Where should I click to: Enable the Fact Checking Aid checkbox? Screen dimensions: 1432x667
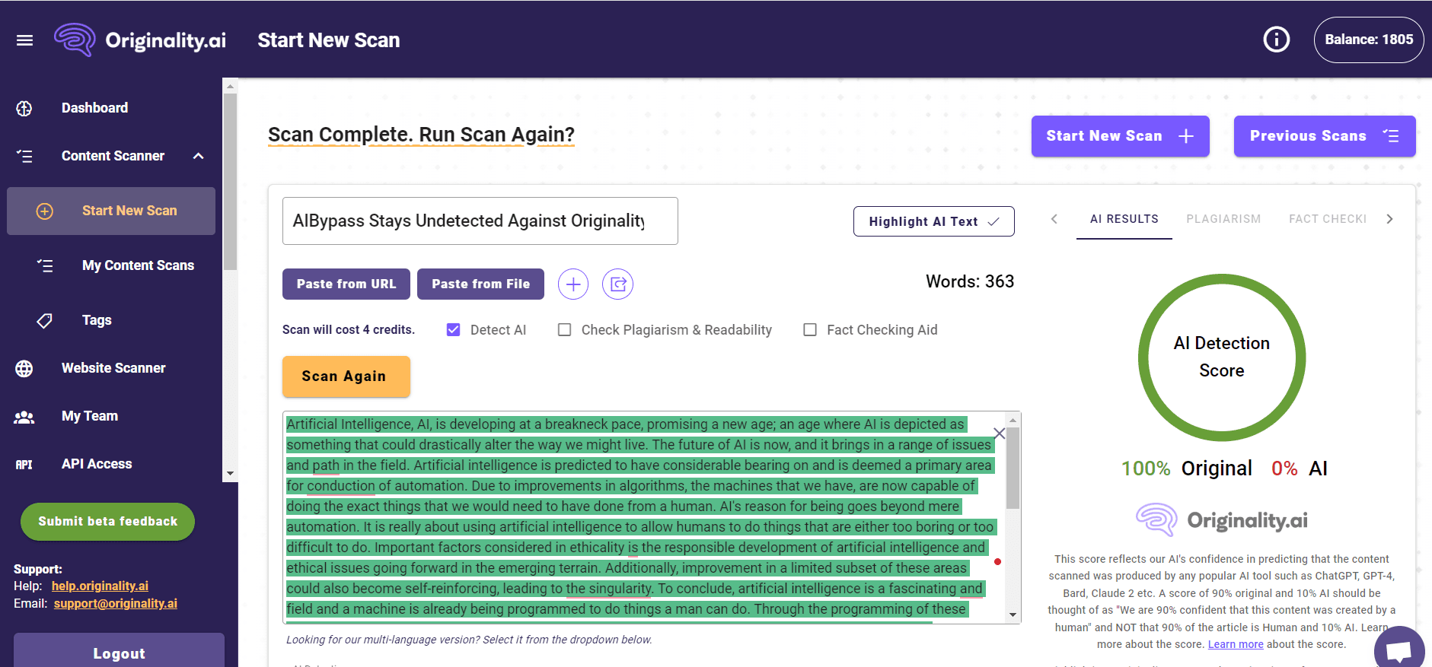[810, 330]
